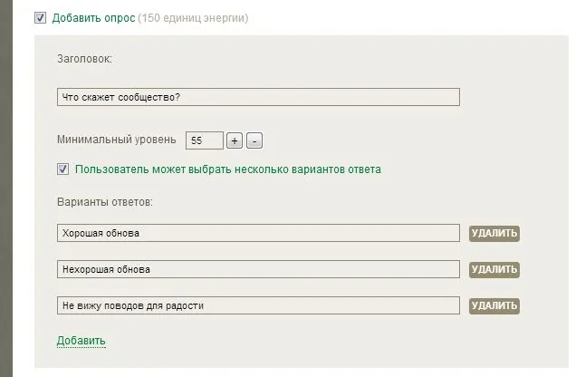The width and height of the screenshot is (585, 377).
Task: Click the Пользователь может выбрать несколько вариантов label
Action: click(x=228, y=169)
